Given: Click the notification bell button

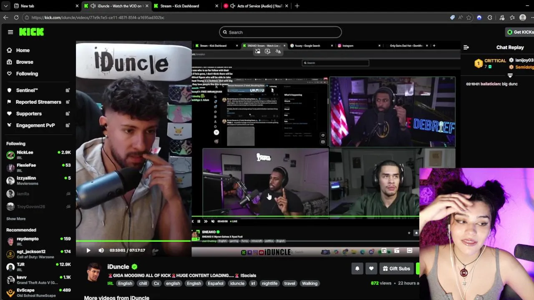Looking at the screenshot, I should [x=357, y=269].
